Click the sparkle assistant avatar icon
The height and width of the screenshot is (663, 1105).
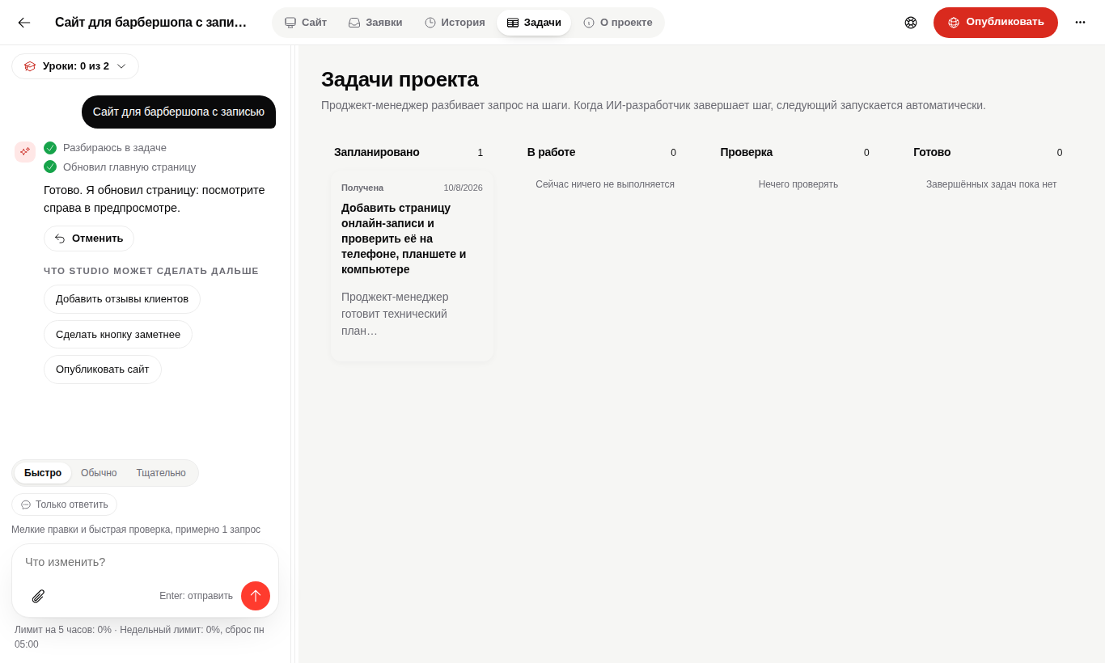[25, 152]
